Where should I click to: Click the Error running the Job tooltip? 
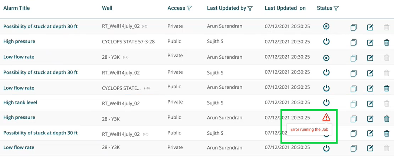309,130
